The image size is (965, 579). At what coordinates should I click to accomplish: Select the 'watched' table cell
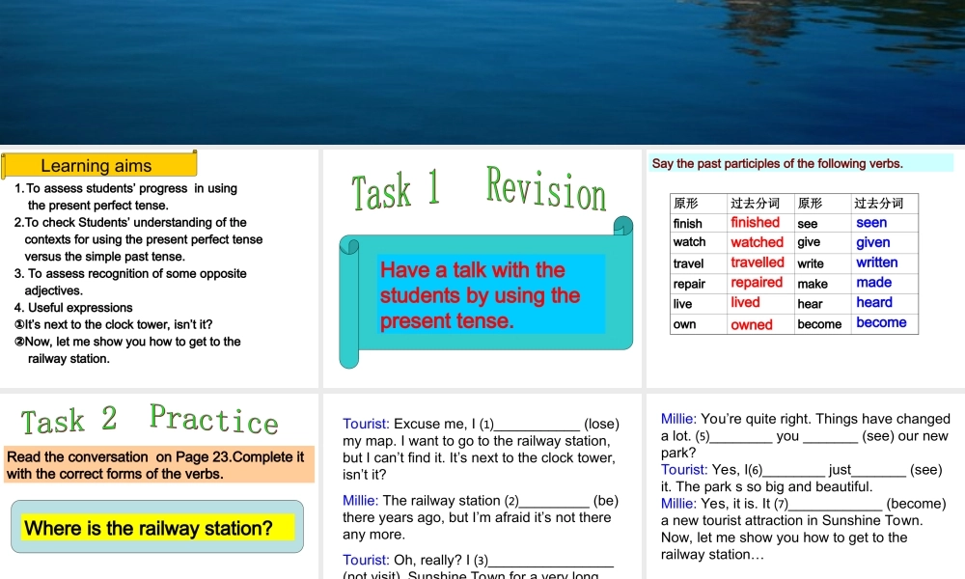(x=760, y=242)
